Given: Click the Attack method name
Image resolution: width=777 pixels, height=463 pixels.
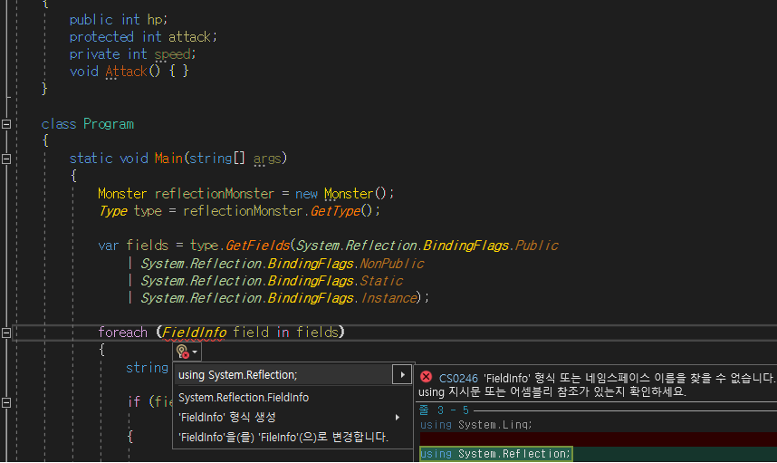Looking at the screenshot, I should tap(127, 72).
